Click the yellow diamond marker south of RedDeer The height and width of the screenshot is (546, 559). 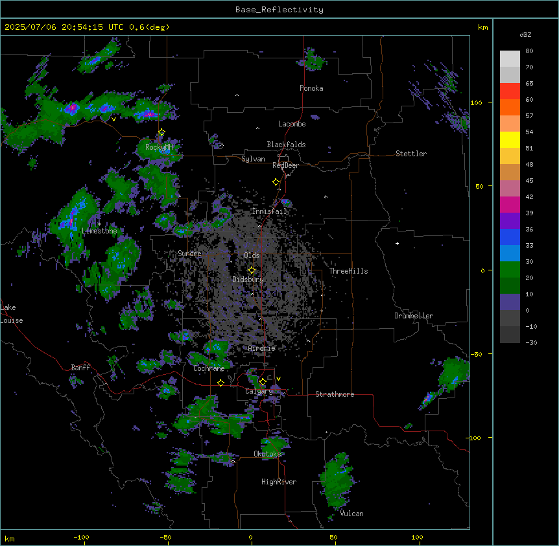276,182
